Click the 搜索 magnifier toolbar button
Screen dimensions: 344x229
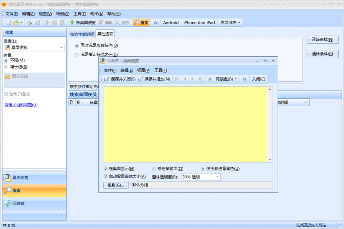point(141,22)
